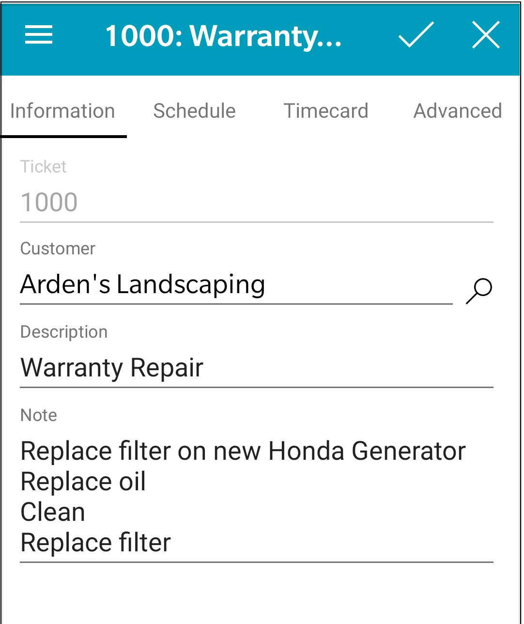Viewport: 524px width, 624px height.
Task: Click the Description field label
Action: coord(64,332)
